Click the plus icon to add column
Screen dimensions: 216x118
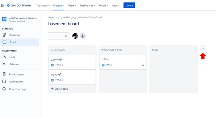pyautogui.click(x=203, y=48)
